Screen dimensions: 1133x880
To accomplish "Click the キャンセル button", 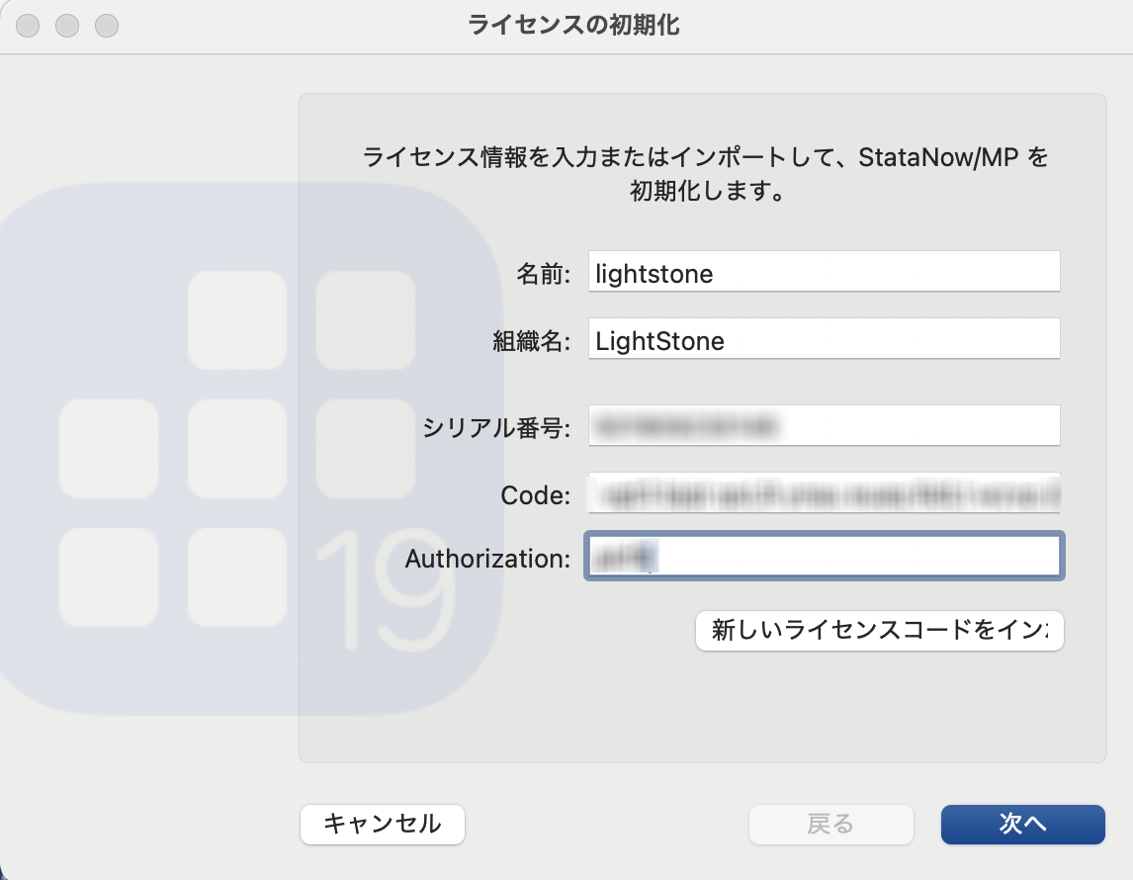I will 383,825.
